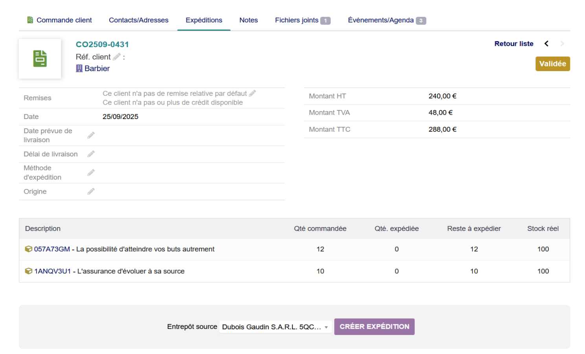Click ordered quantity 10 for 1ANQV3U1

tap(320, 271)
